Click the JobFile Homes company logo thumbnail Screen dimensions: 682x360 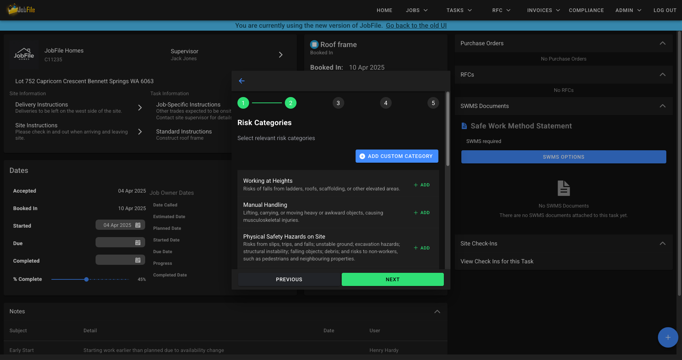pos(24,55)
